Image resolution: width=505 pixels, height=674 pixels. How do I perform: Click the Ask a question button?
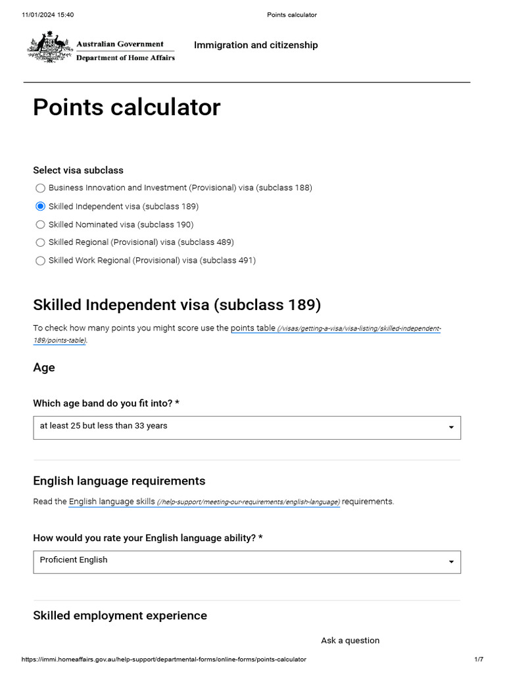click(x=350, y=640)
